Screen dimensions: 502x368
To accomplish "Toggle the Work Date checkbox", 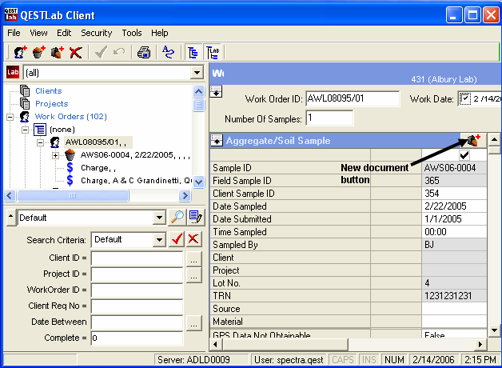I will (466, 98).
